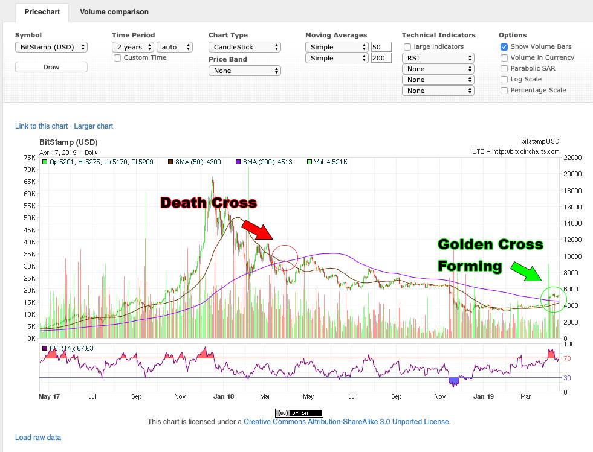Image resolution: width=593 pixels, height=452 pixels.
Task: Open the Larger chart link
Action: pyautogui.click(x=94, y=126)
